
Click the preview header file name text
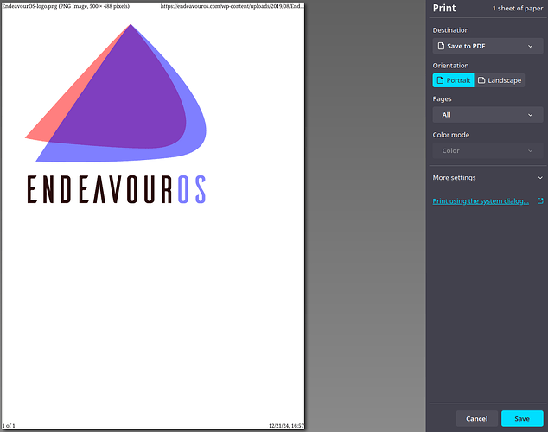(x=66, y=6)
